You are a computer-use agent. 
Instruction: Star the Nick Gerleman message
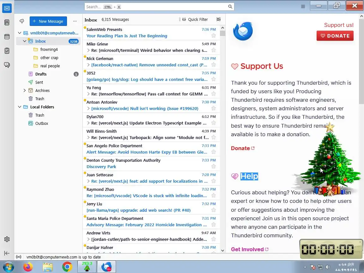(x=214, y=64)
